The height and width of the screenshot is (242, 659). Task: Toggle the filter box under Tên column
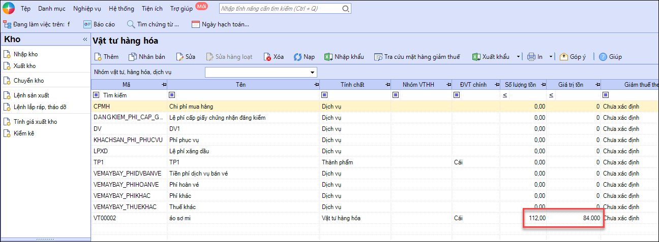tap(172, 95)
